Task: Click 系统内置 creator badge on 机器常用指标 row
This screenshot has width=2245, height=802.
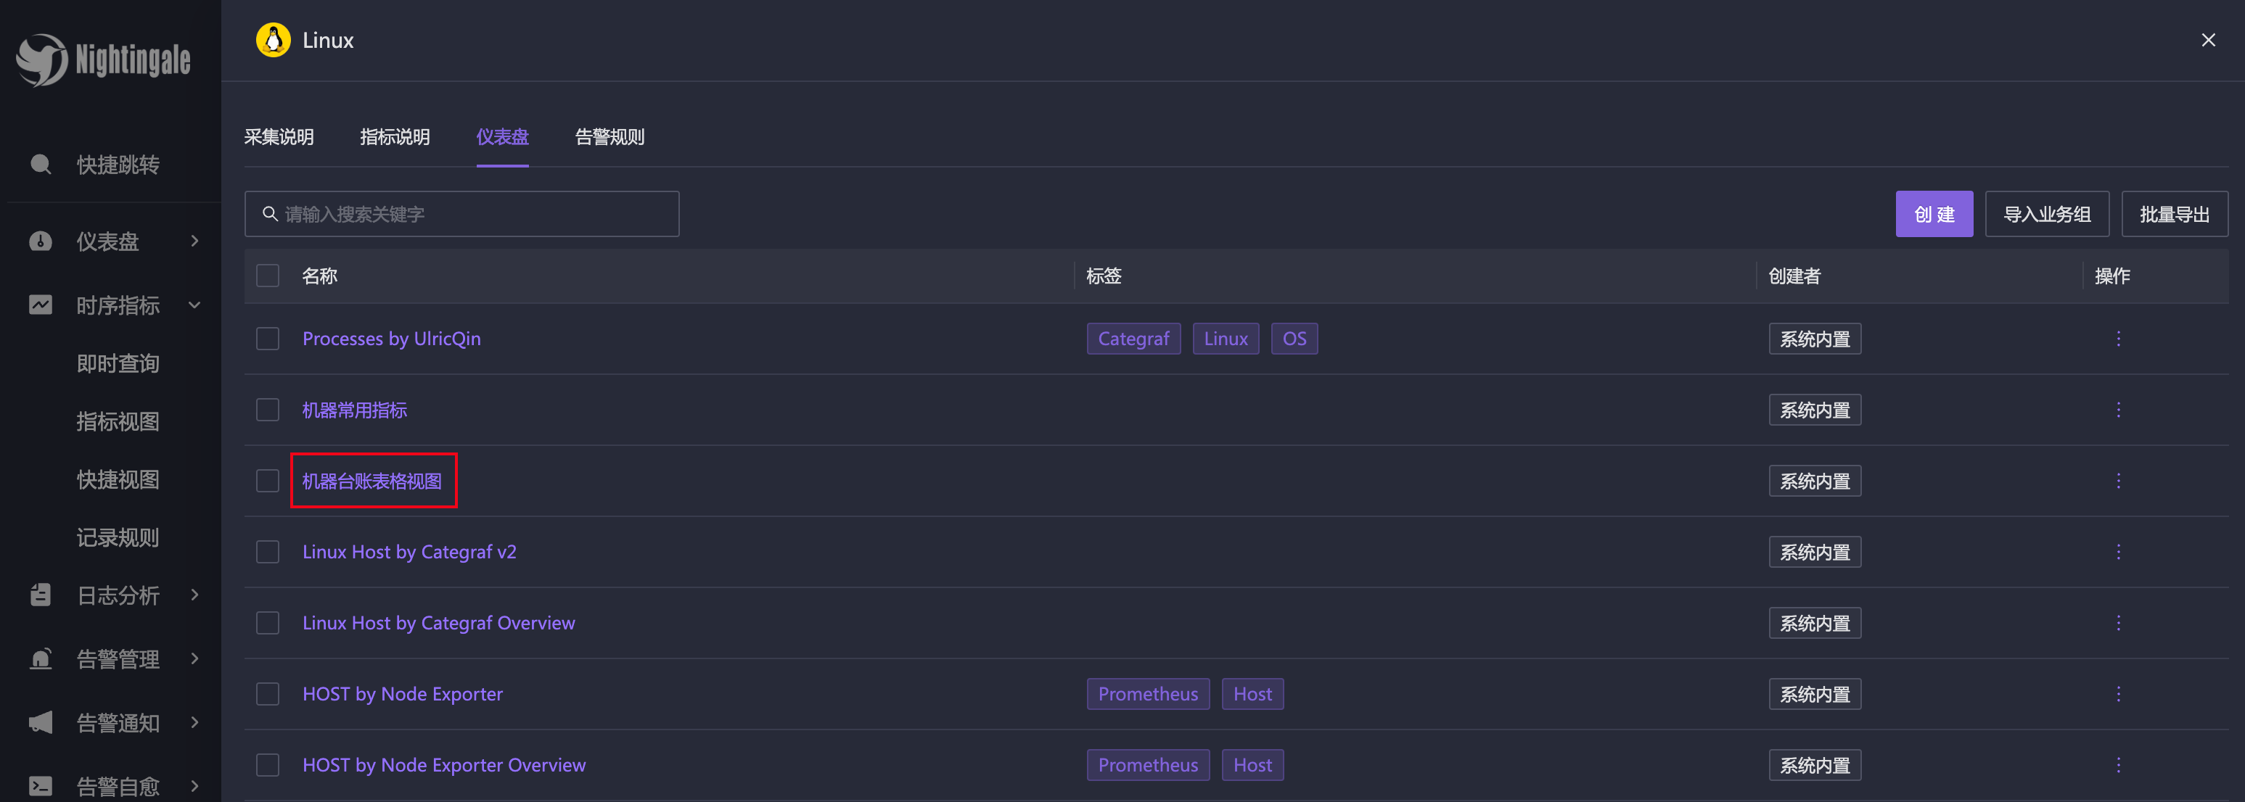Action: point(1815,409)
